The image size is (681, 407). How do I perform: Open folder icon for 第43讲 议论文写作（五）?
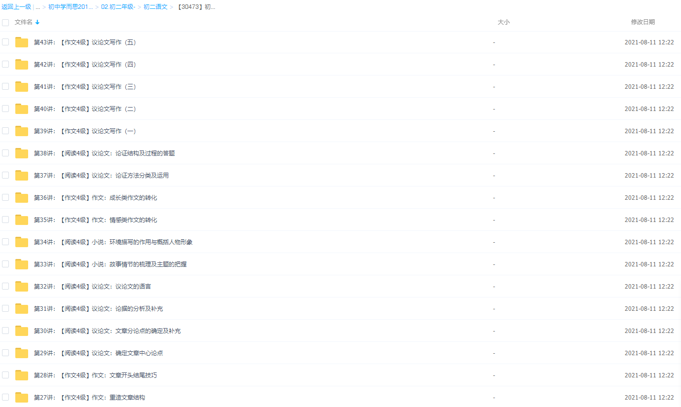pyautogui.click(x=21, y=42)
